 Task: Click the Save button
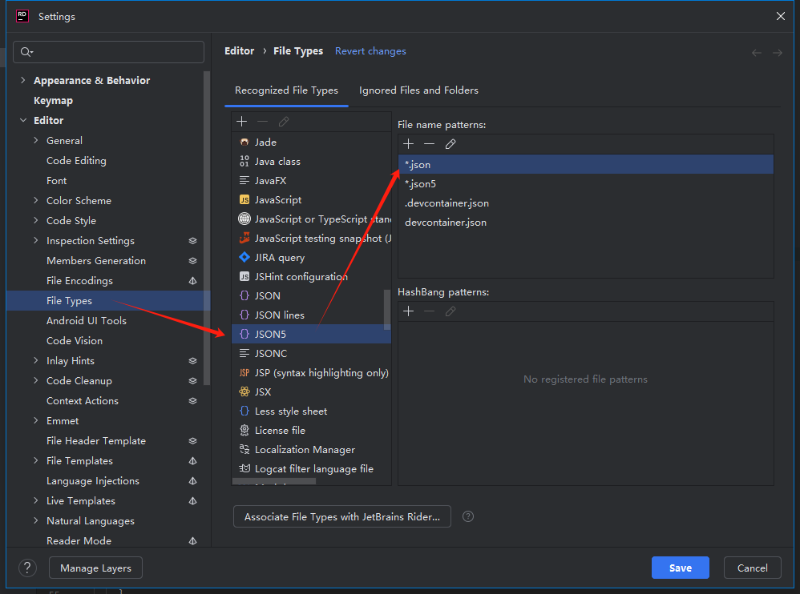[x=680, y=568]
